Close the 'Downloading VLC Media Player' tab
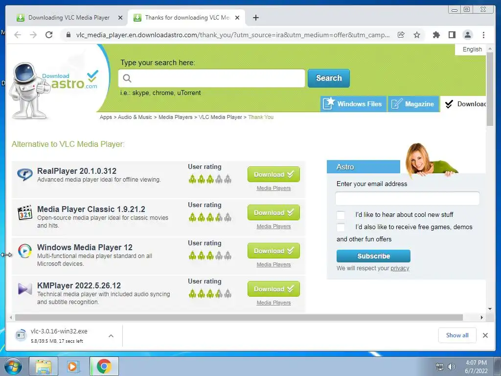 [120, 18]
